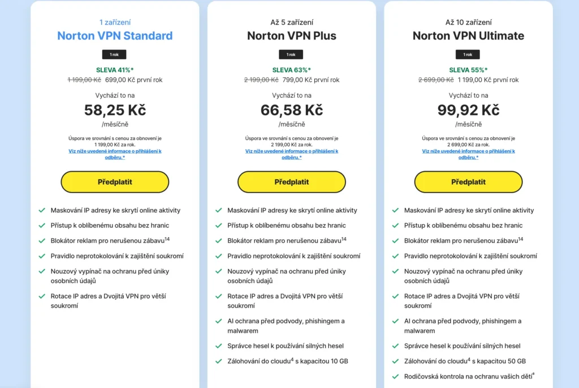Click the checkmark next to 'Nouzový vypínač' in Standard plan
This screenshot has height=388, width=579.
coord(41,272)
